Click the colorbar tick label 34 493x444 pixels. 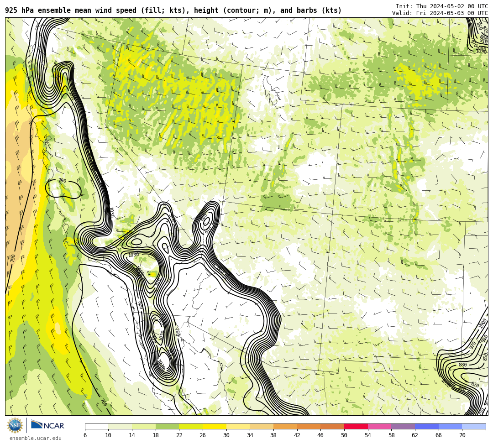point(250,435)
